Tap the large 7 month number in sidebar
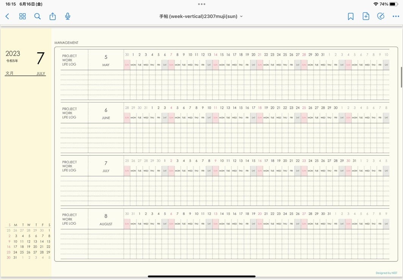Screen dimensions: 403x280 coord(41,58)
